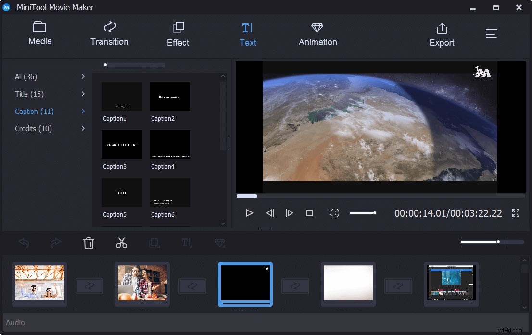532x335 pixels.
Task: Click the Add Text toolbar icon
Action: coord(187,243)
